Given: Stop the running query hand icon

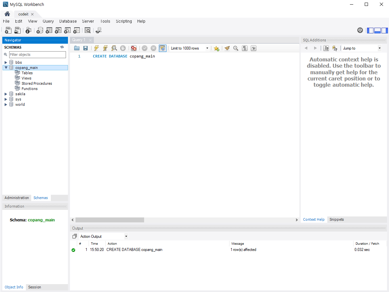Looking at the screenshot, I should pos(123,48).
